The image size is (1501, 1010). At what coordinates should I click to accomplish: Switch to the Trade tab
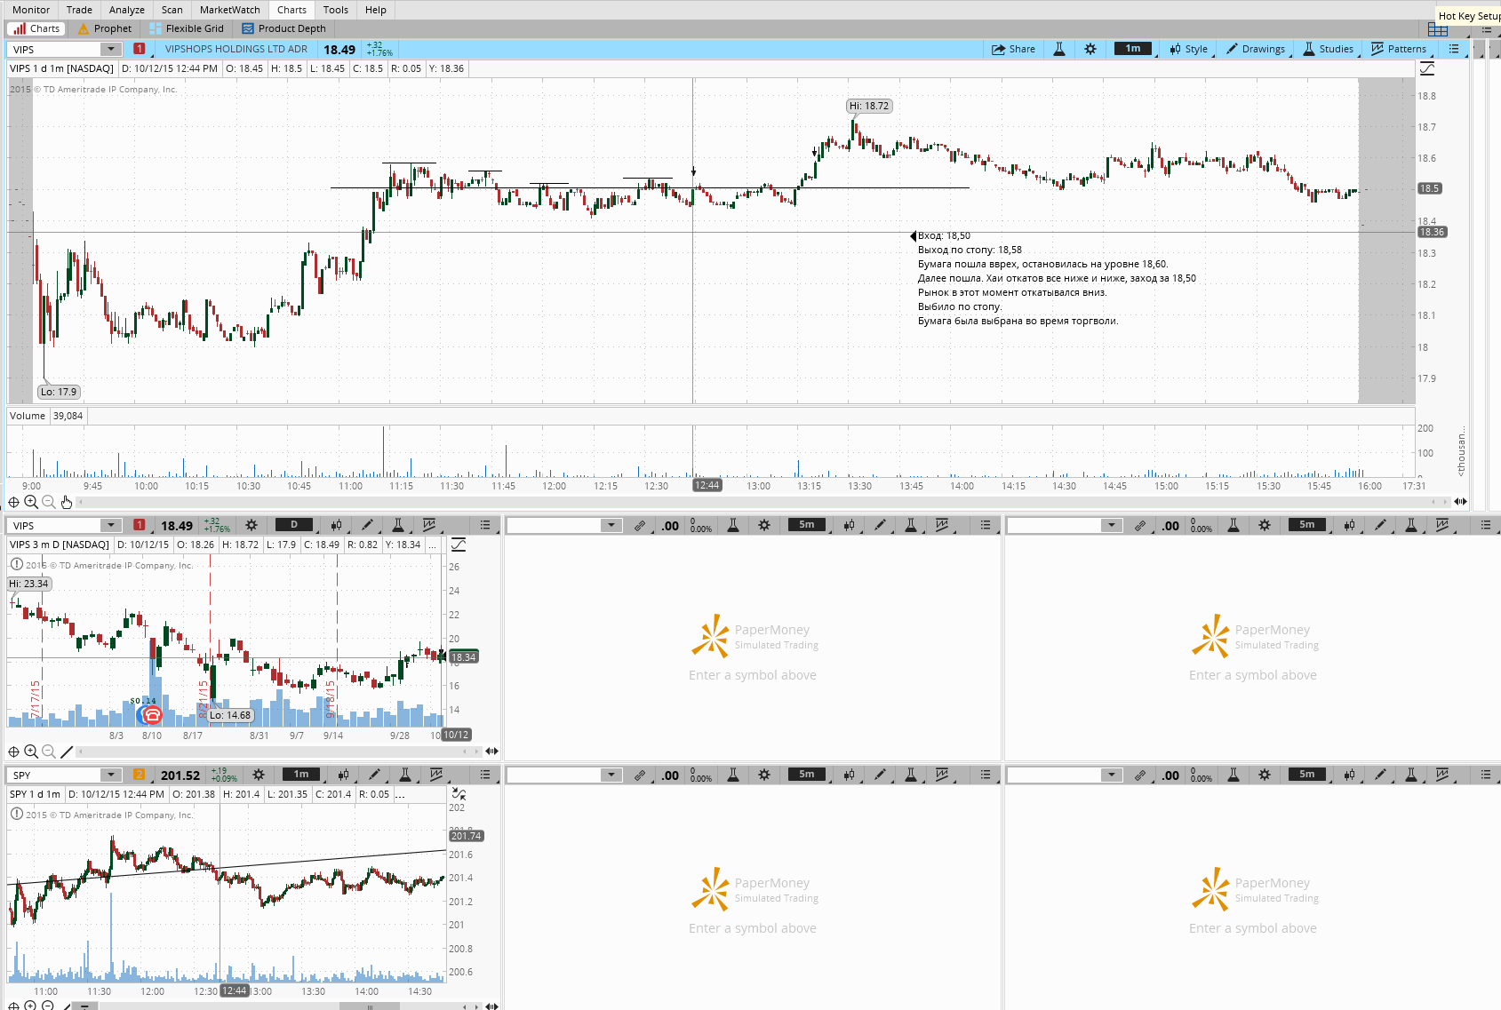tap(79, 10)
